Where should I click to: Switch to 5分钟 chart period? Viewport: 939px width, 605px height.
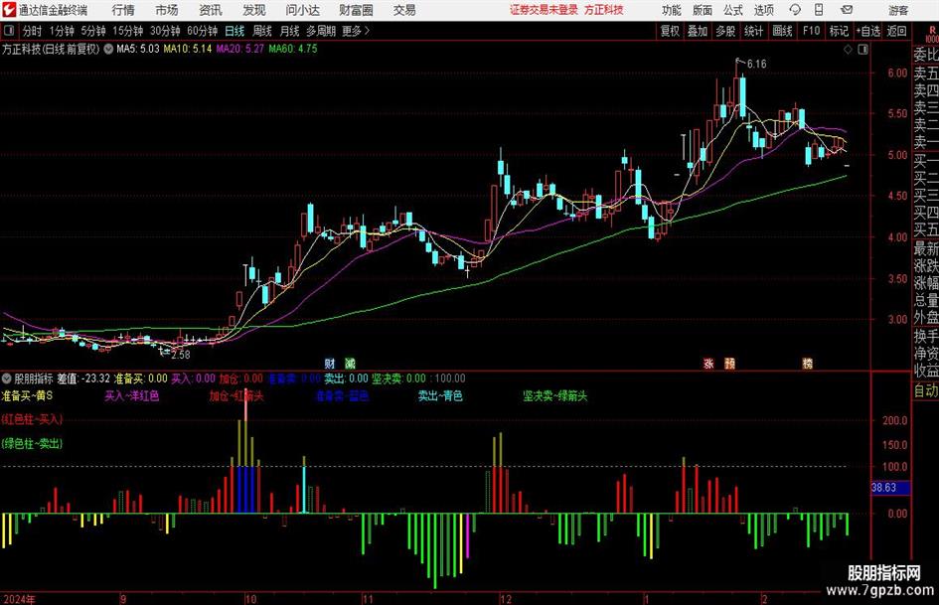tap(92, 31)
